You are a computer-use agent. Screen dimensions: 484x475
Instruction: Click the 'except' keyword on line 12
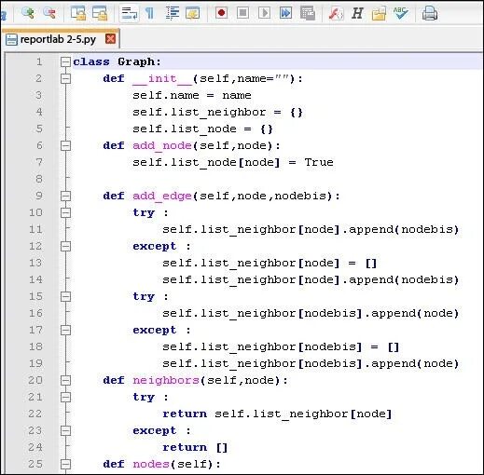pos(155,246)
